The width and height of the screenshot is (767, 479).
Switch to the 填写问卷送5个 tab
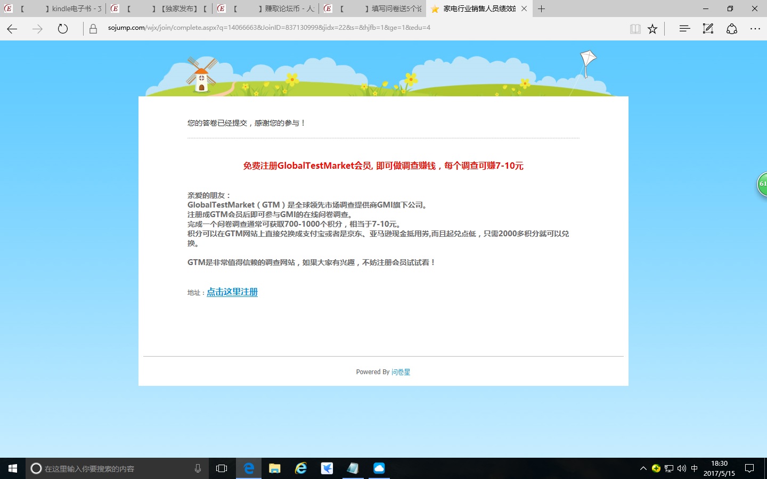[x=373, y=9]
